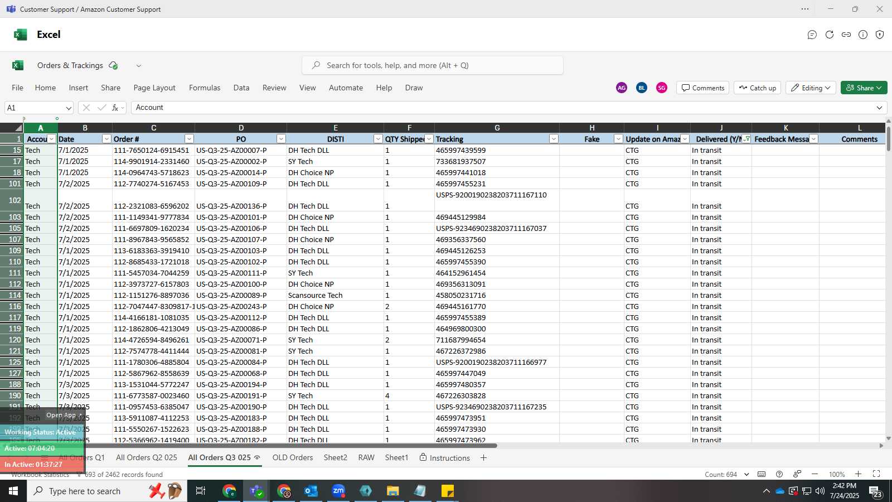Click the Comments button
The image size is (892, 502).
702,88
